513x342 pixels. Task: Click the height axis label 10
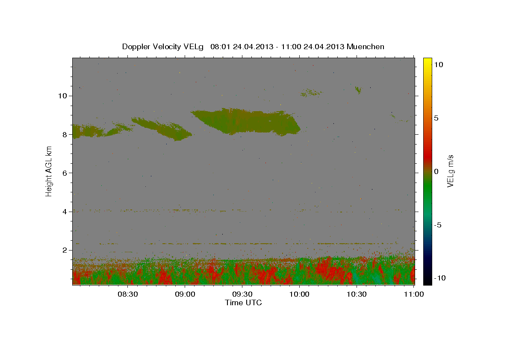[x=63, y=96]
